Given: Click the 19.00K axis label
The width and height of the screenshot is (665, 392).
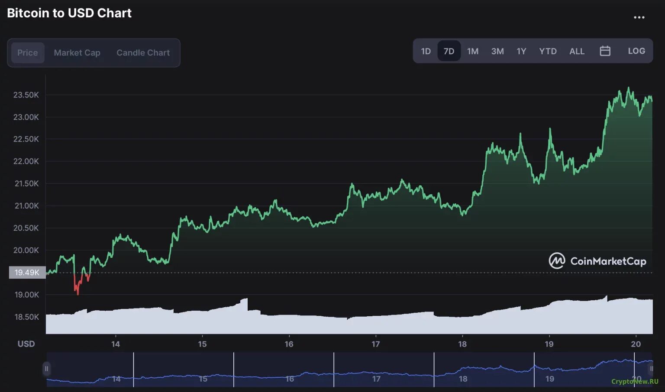Looking at the screenshot, I should pyautogui.click(x=27, y=295).
